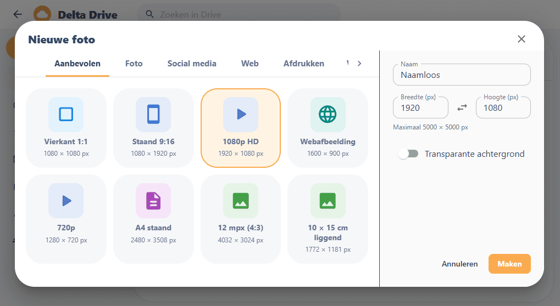Select the Webafbeelding globe preset icon
This screenshot has width=560, height=306.
[328, 115]
